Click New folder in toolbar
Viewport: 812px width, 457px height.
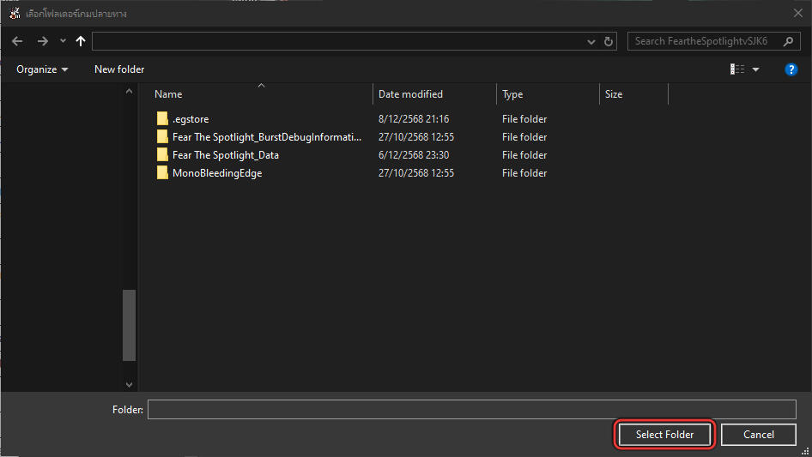pos(119,69)
